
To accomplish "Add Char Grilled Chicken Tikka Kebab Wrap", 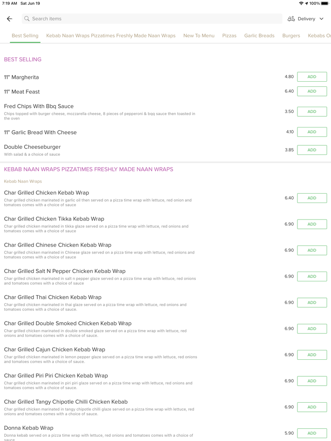I will pos(312,224).
